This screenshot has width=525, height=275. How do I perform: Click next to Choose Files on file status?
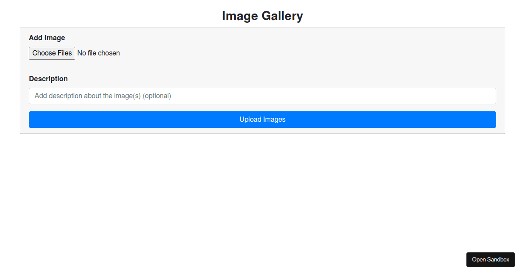(98, 53)
